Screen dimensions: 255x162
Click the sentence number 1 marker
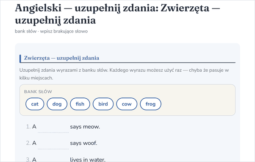(28, 127)
